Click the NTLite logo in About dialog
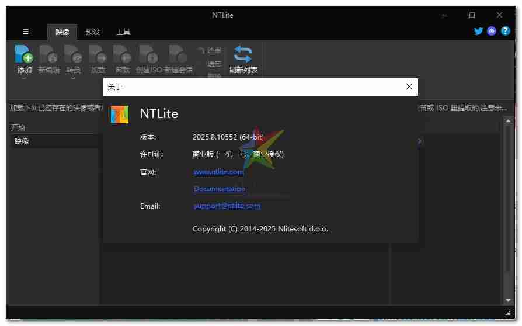This screenshot has width=522, height=326. [x=120, y=114]
